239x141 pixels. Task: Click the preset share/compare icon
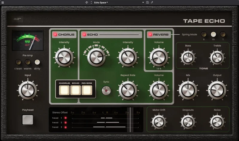point(152,2)
